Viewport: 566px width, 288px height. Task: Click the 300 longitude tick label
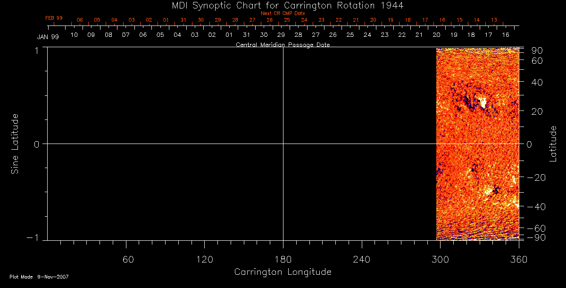pyautogui.click(x=440, y=259)
